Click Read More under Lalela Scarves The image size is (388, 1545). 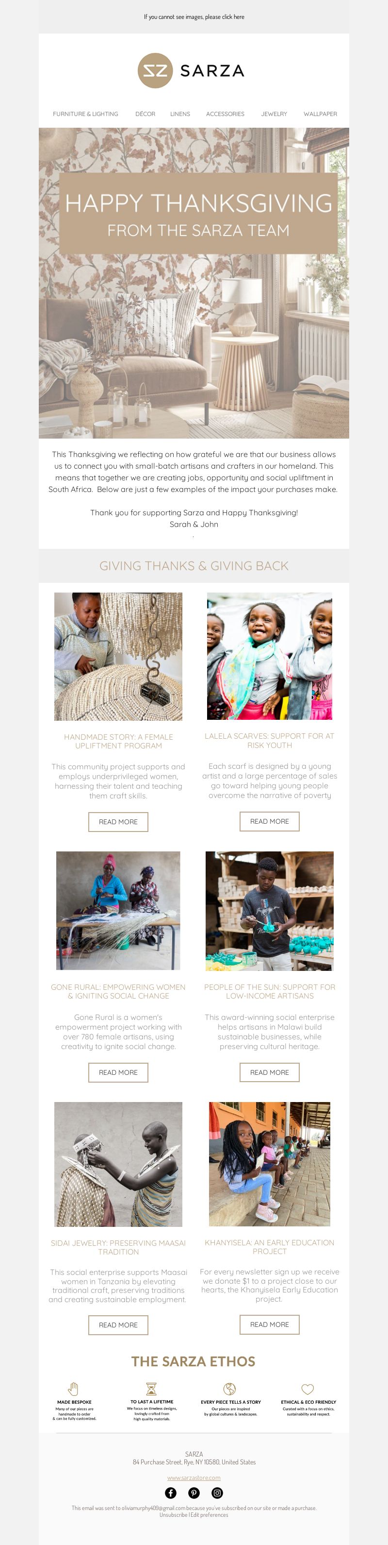(270, 821)
